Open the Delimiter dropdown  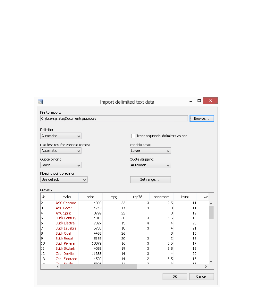[61, 136]
